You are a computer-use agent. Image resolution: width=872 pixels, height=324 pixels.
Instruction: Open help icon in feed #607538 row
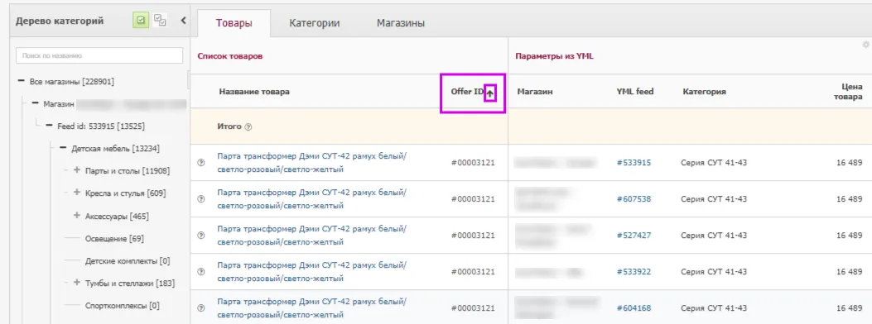(x=201, y=199)
